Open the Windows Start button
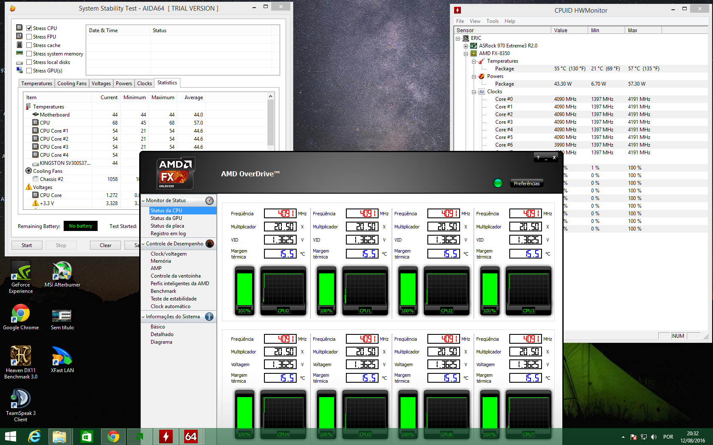The height and width of the screenshot is (445, 713). coord(11,437)
